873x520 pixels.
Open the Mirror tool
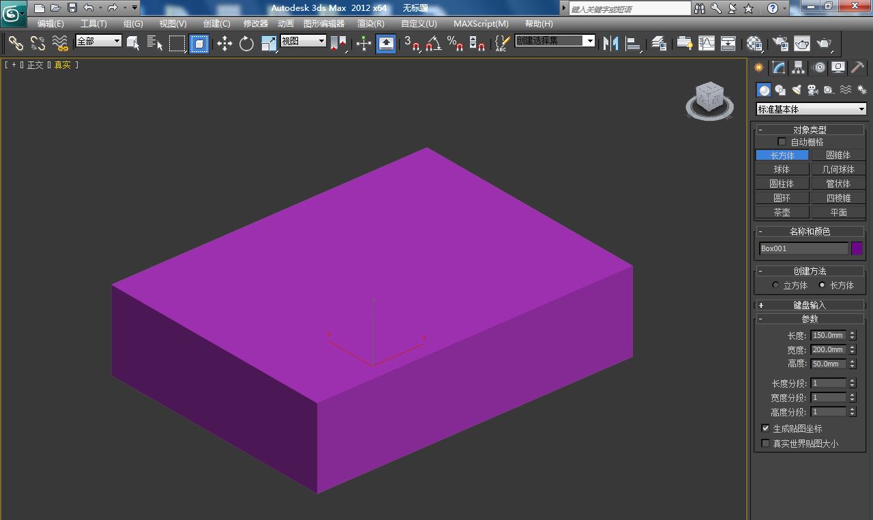(x=610, y=44)
